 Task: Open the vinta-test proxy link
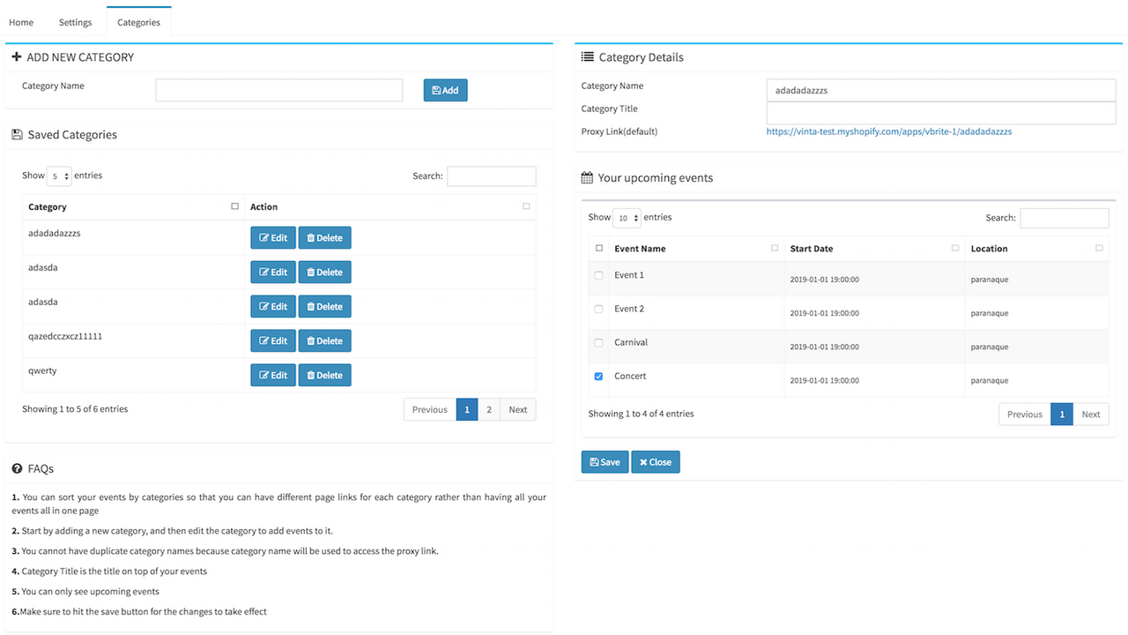(889, 131)
